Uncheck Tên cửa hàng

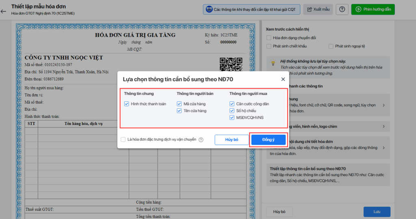tap(179, 111)
